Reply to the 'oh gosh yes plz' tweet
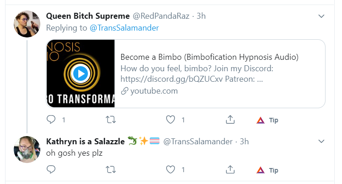The image size is (342, 184). 51,169
